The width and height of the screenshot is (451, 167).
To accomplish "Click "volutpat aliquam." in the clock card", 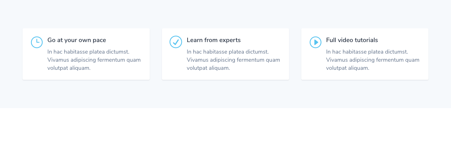I will pos(69,68).
